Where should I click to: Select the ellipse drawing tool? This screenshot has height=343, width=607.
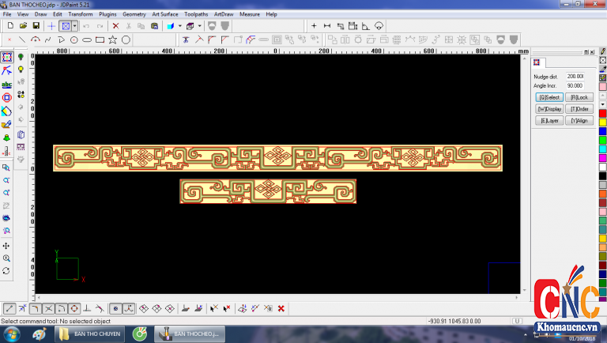click(87, 40)
